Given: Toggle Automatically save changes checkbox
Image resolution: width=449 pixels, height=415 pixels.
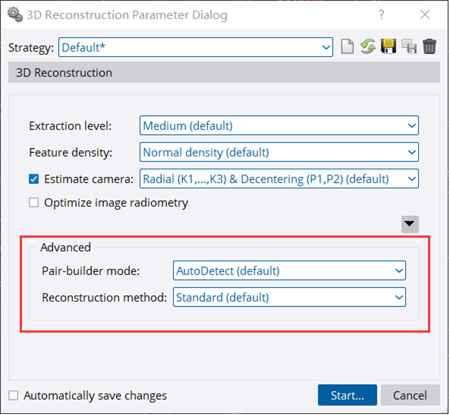Looking at the screenshot, I should click(x=14, y=395).
